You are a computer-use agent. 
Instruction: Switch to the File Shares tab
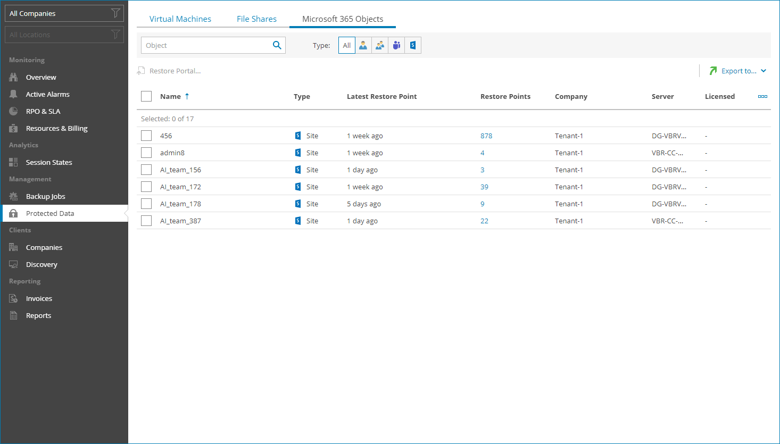coord(256,19)
